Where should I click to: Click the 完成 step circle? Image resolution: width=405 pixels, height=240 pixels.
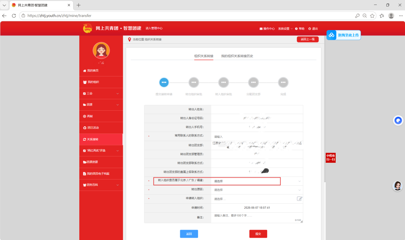click(x=283, y=83)
